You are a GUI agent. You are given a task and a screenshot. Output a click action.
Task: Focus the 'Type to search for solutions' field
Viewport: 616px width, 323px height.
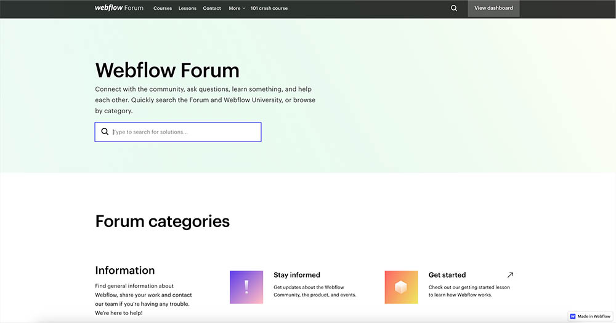coord(178,132)
